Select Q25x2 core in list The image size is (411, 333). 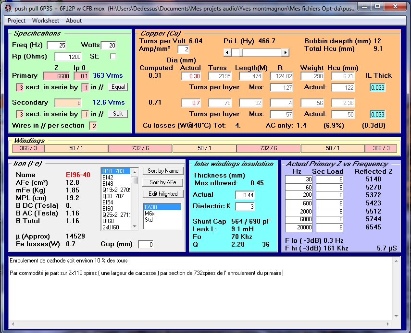pos(115,215)
